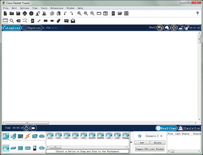Switch to Realtime mode
This screenshot has height=155, width=203.
point(166,128)
